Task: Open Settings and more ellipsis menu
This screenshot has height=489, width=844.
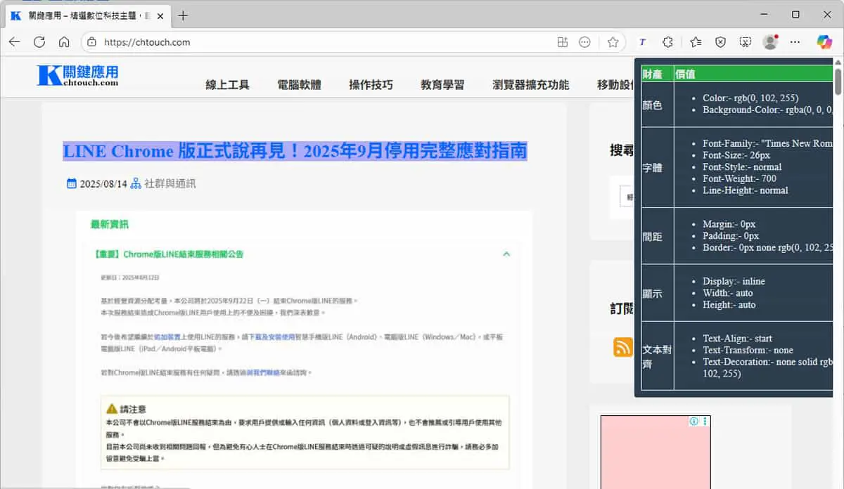Action: click(x=795, y=42)
